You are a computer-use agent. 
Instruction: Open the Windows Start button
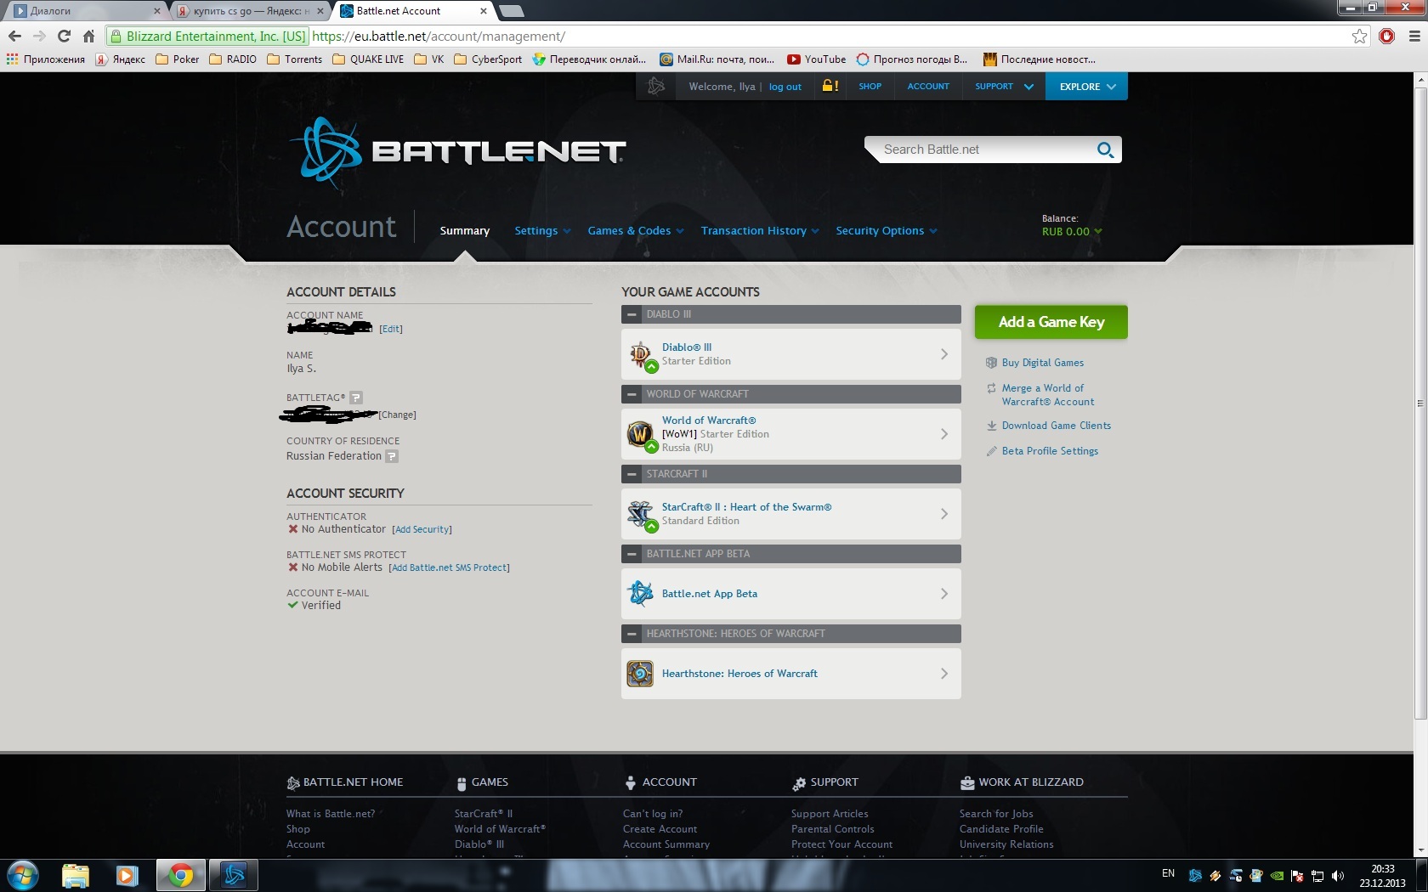22,875
